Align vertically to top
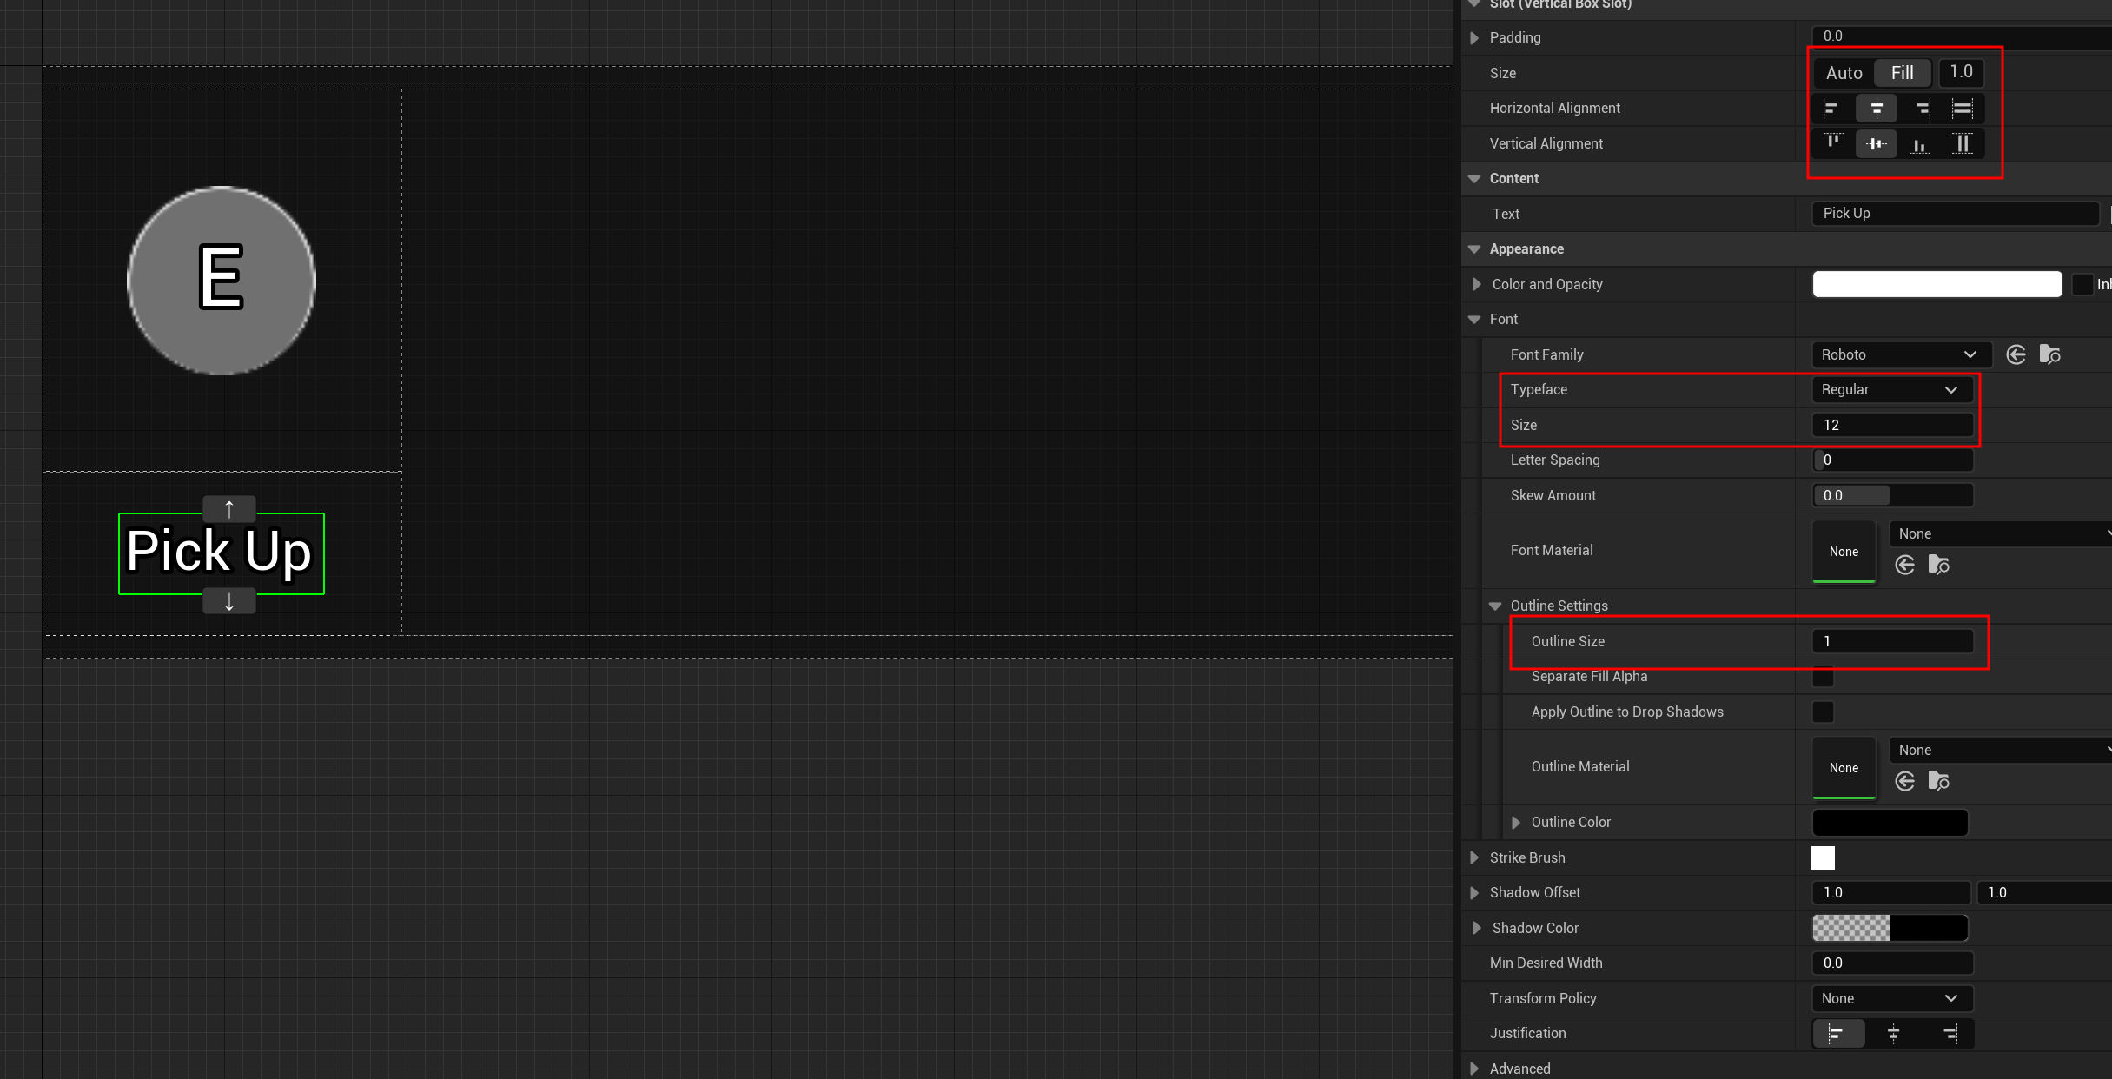Image resolution: width=2112 pixels, height=1079 pixels. tap(1833, 143)
